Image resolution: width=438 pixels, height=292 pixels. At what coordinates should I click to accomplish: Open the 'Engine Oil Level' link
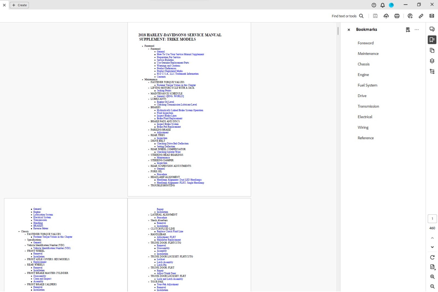[x=165, y=102]
